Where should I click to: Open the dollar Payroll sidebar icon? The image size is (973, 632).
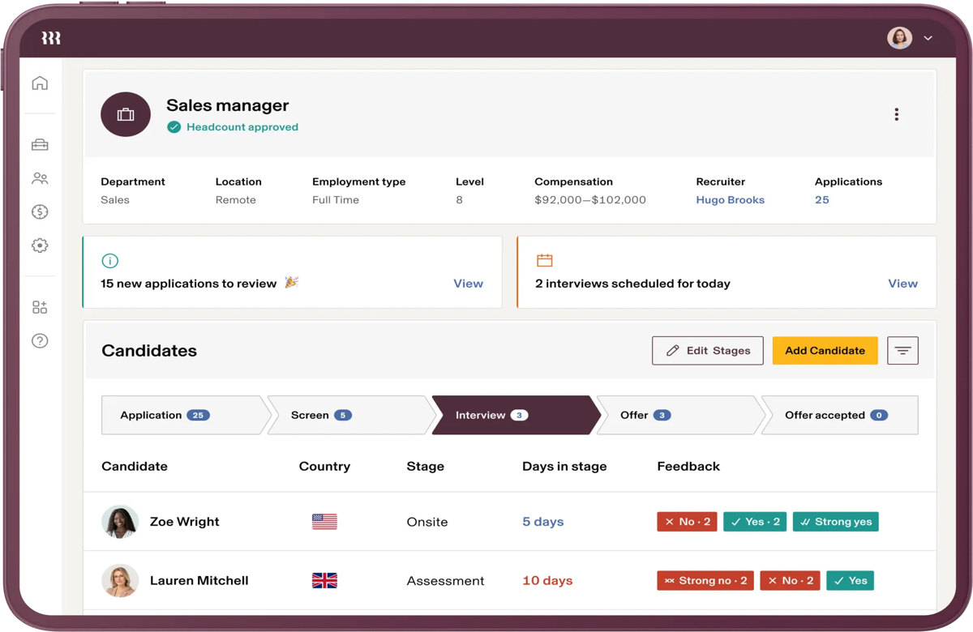pos(40,212)
